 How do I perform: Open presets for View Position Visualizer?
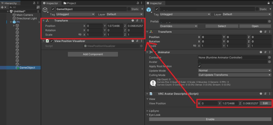[x=137, y=41]
